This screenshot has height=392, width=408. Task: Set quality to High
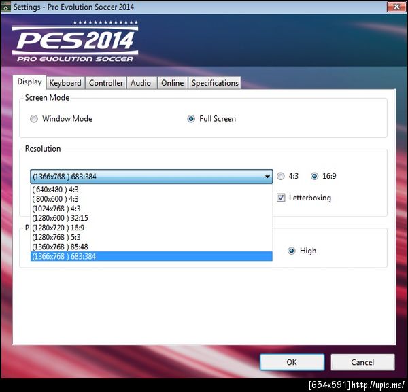click(x=292, y=251)
